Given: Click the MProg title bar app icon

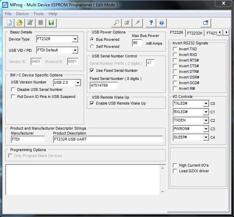Looking at the screenshot, I should (x=5, y=5).
